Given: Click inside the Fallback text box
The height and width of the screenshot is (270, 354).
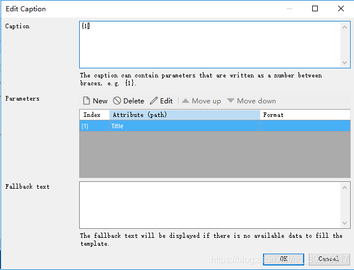Looking at the screenshot, I should (x=209, y=204).
